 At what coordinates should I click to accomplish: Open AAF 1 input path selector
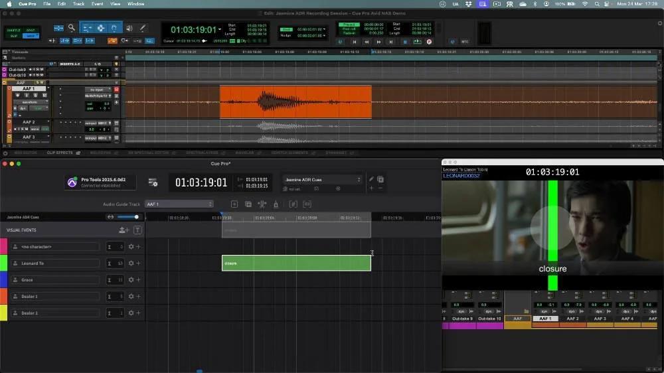(x=98, y=90)
